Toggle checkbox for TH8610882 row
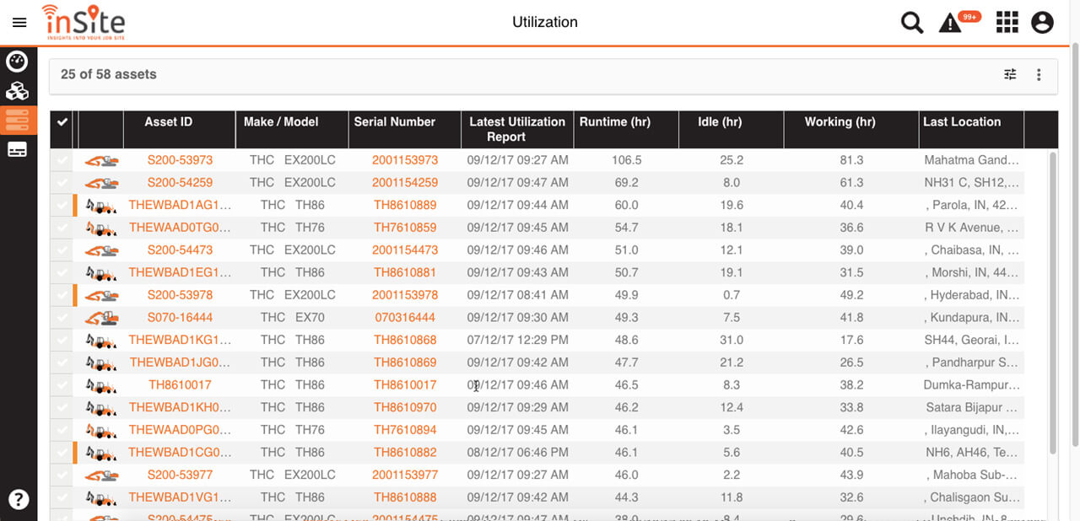This screenshot has height=521, width=1080. click(x=62, y=453)
